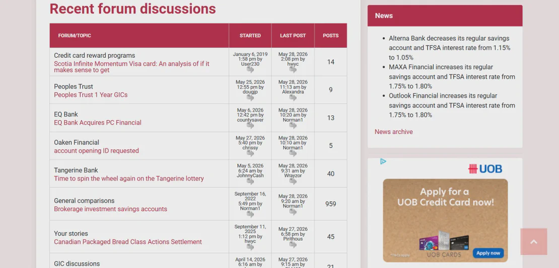
Task: Jump to Norman1's last post in EQ Bank row
Action: click(293, 125)
